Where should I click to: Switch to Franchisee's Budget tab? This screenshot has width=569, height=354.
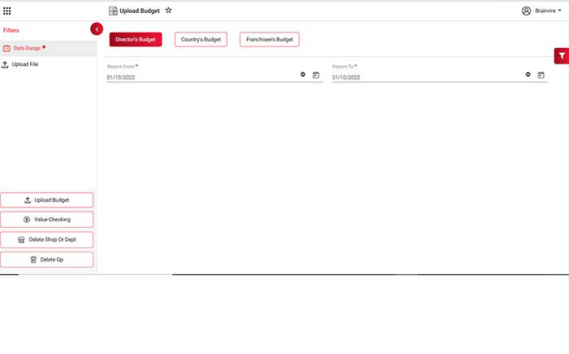tap(269, 39)
